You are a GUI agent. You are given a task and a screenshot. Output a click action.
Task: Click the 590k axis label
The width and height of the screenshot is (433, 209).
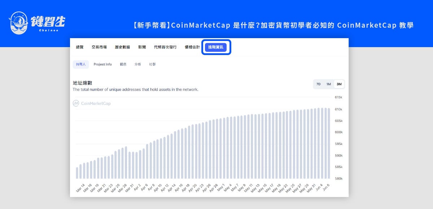(x=338, y=155)
